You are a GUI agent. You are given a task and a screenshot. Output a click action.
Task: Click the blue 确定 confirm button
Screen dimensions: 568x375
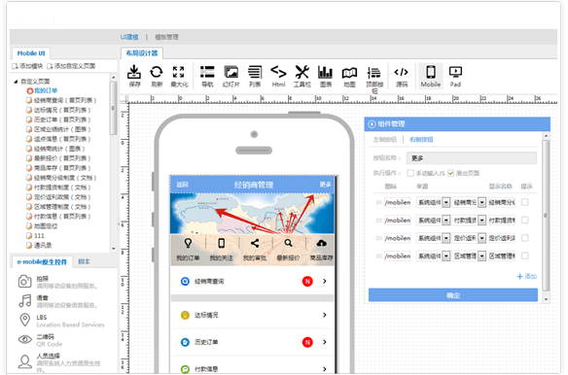tap(453, 295)
